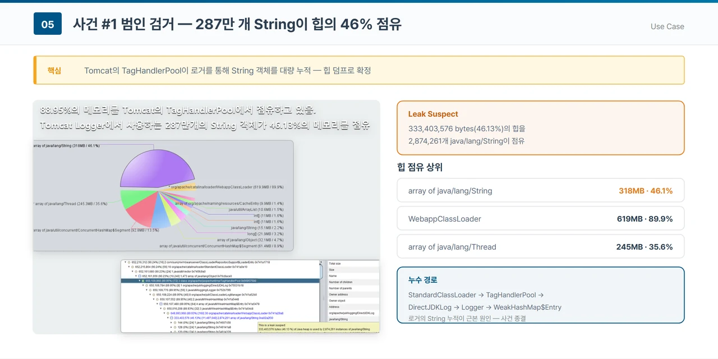Collapse the java/util/Vector 0x745fc9a0 node
Viewport: 718px width, 359px height.
tap(132, 271)
